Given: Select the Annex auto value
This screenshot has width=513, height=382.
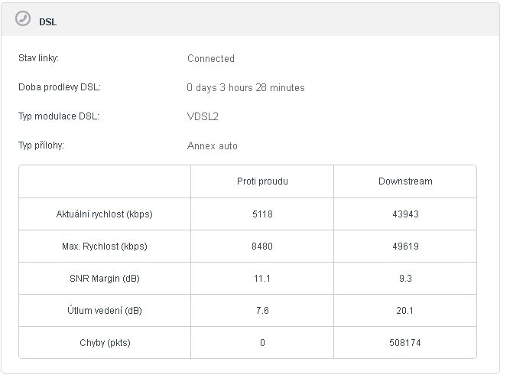Looking at the screenshot, I should (212, 145).
